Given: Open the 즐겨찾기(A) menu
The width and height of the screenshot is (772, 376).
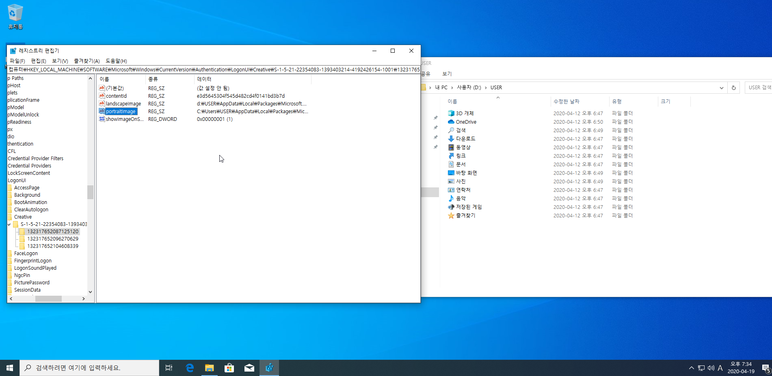Looking at the screenshot, I should 86,61.
